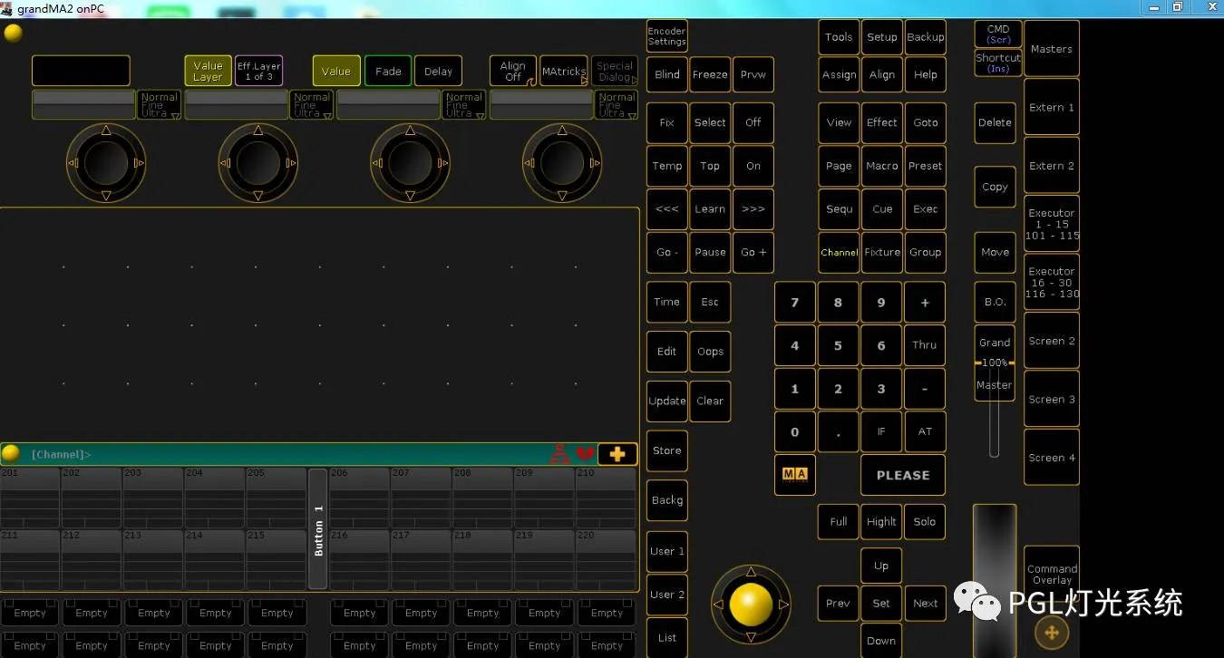Hit the Go + key
This screenshot has width=1224, height=658.
click(753, 252)
